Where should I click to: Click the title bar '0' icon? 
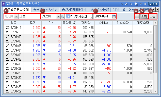(x=122, y=4)
